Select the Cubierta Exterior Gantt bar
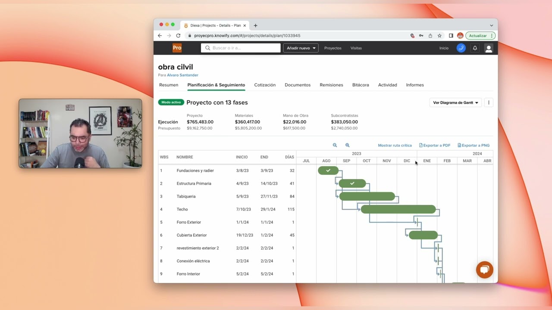Viewport: 552px width, 310px height. [423, 235]
